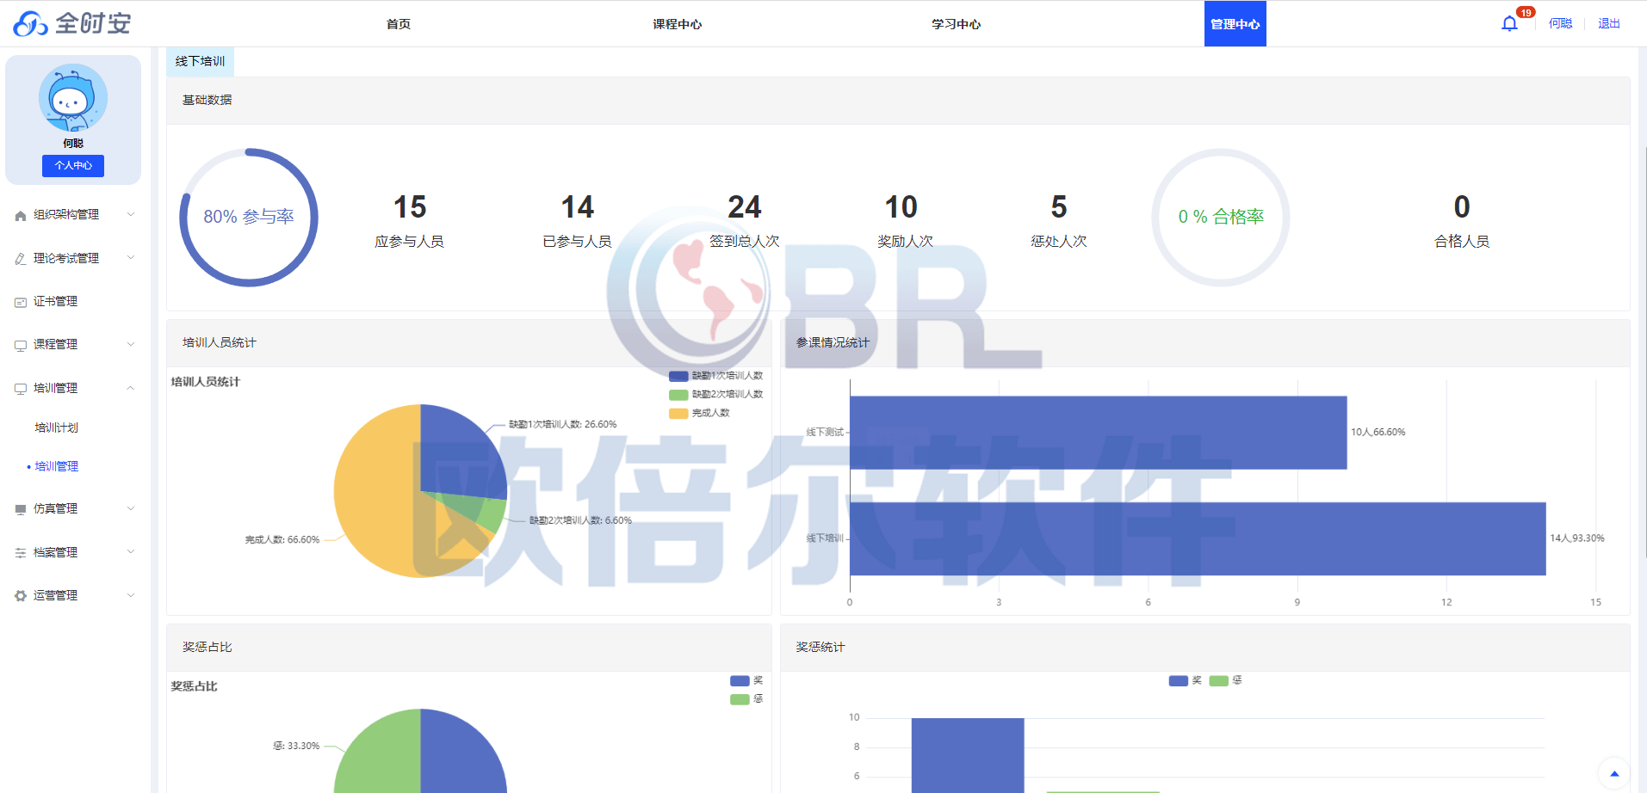1647x793 pixels.
Task: Click the 全时安 logo icon
Action: 30,23
